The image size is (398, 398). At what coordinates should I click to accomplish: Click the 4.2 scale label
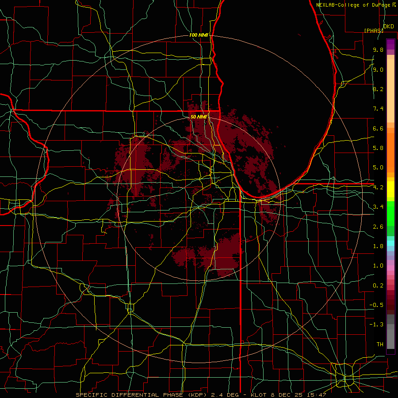pyautogui.click(x=378, y=188)
